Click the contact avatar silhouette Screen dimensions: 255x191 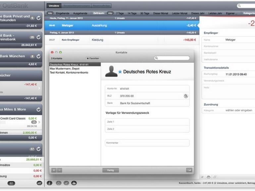click(x=111, y=71)
